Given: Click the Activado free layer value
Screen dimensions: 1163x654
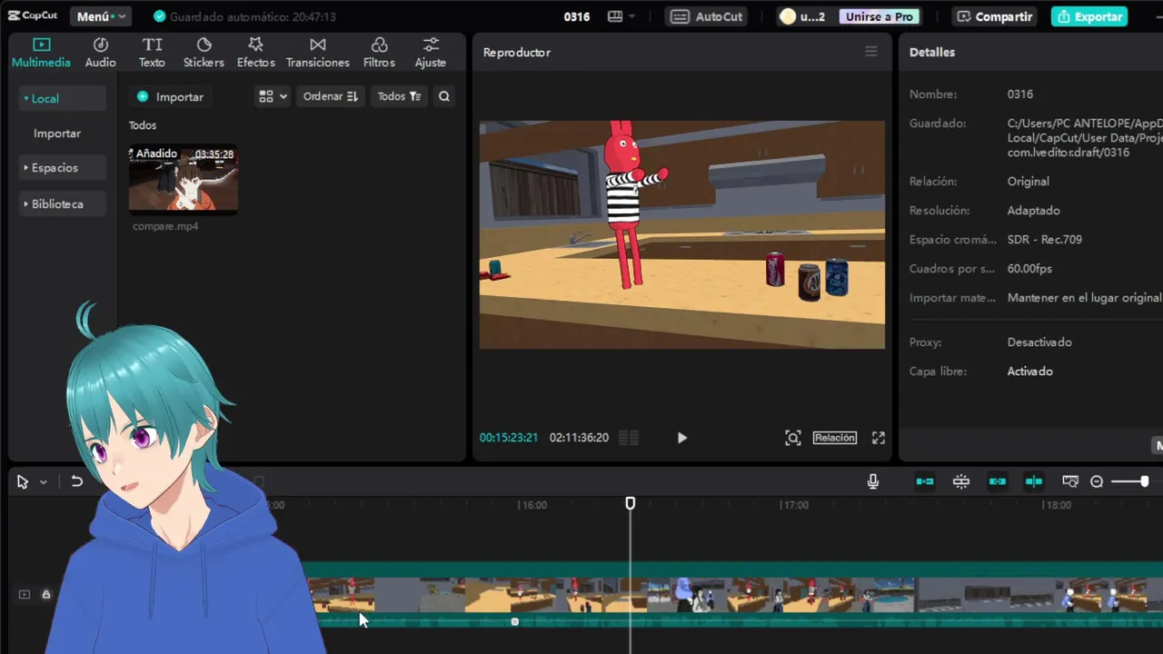Looking at the screenshot, I should (1029, 372).
